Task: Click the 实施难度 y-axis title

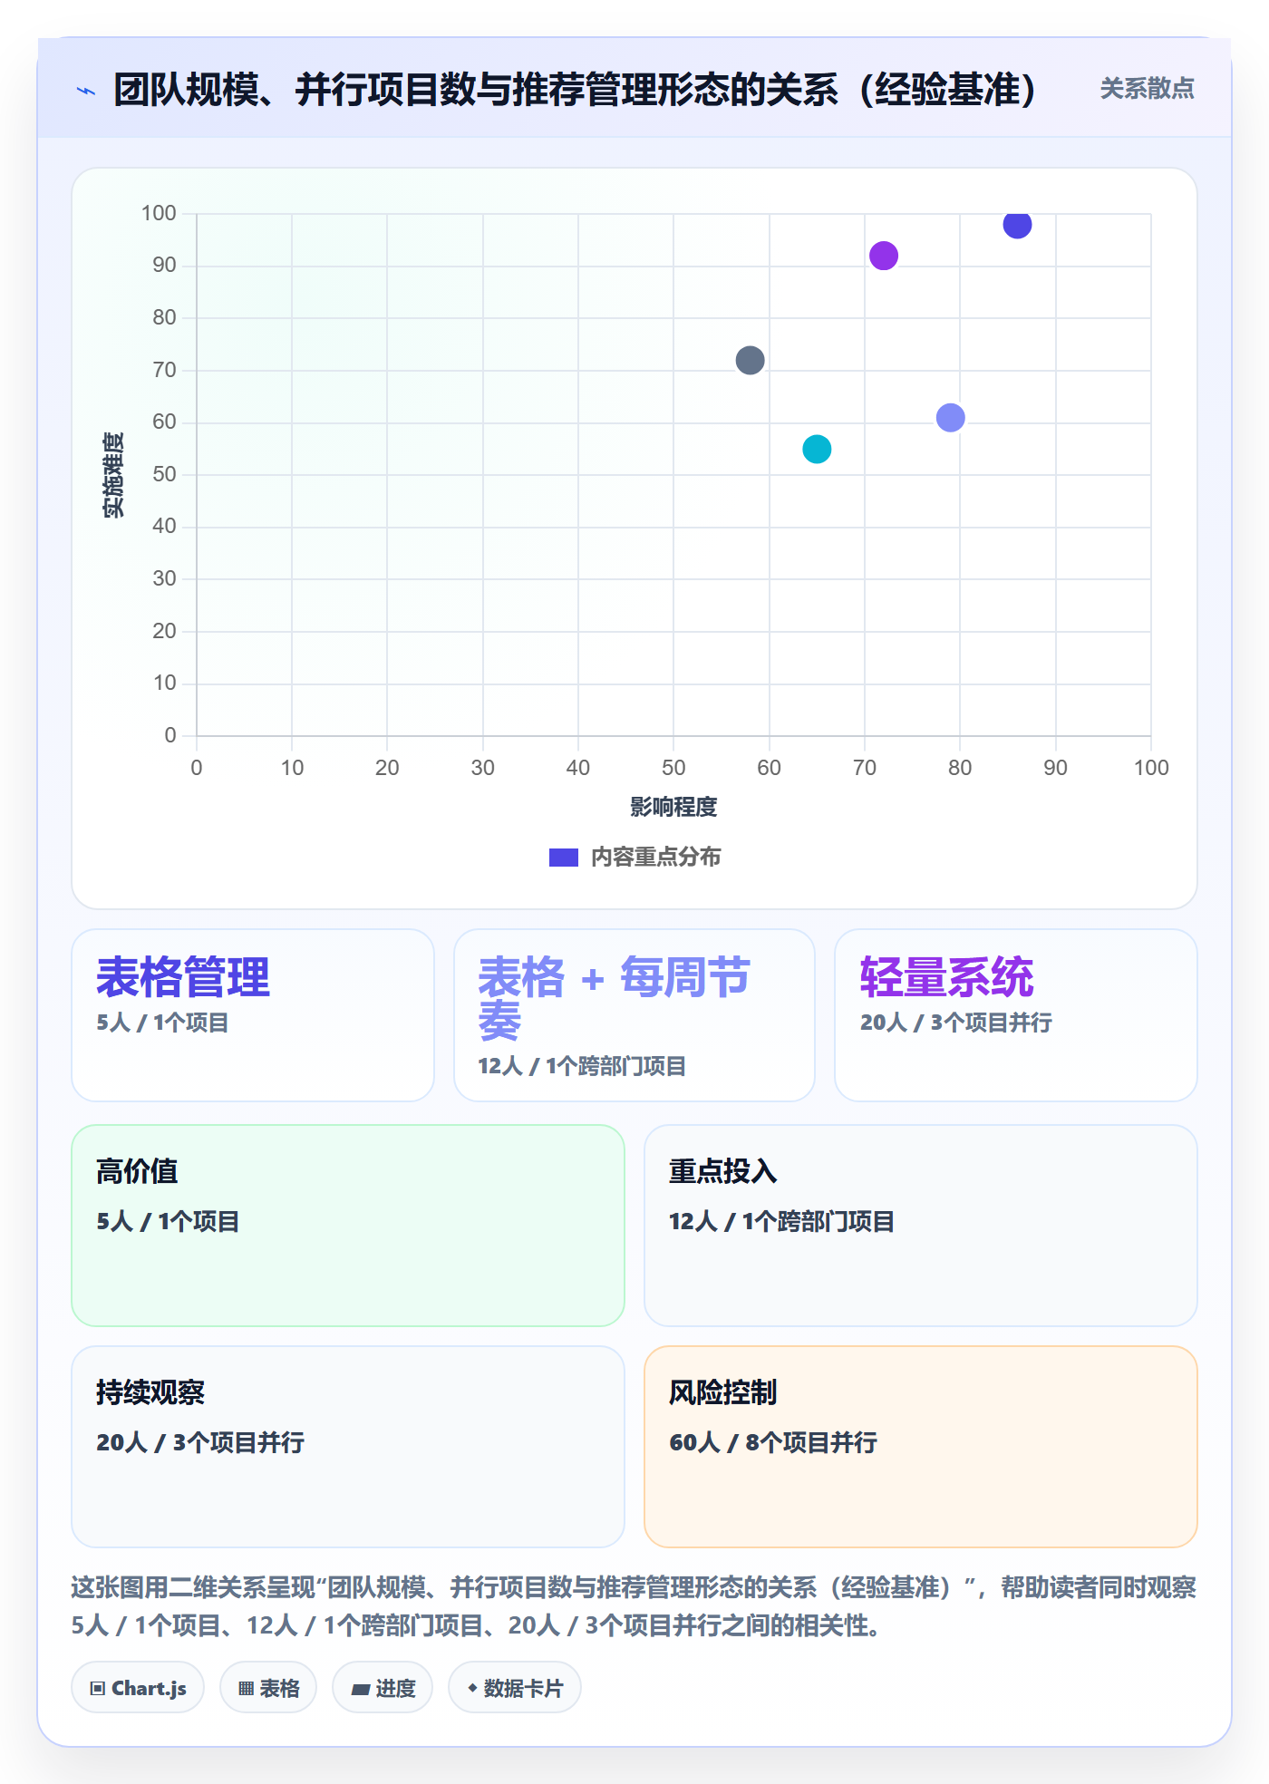Action: 113,475
